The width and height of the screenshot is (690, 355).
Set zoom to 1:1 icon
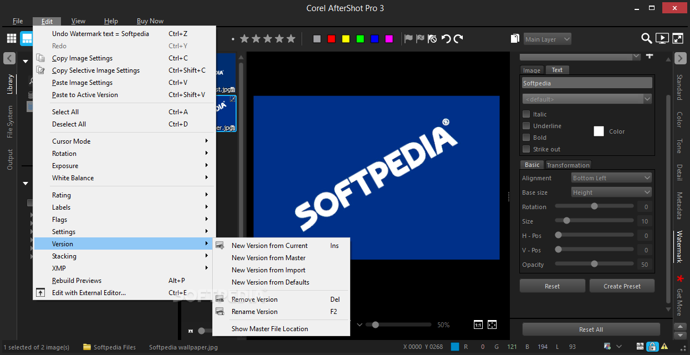click(x=478, y=324)
